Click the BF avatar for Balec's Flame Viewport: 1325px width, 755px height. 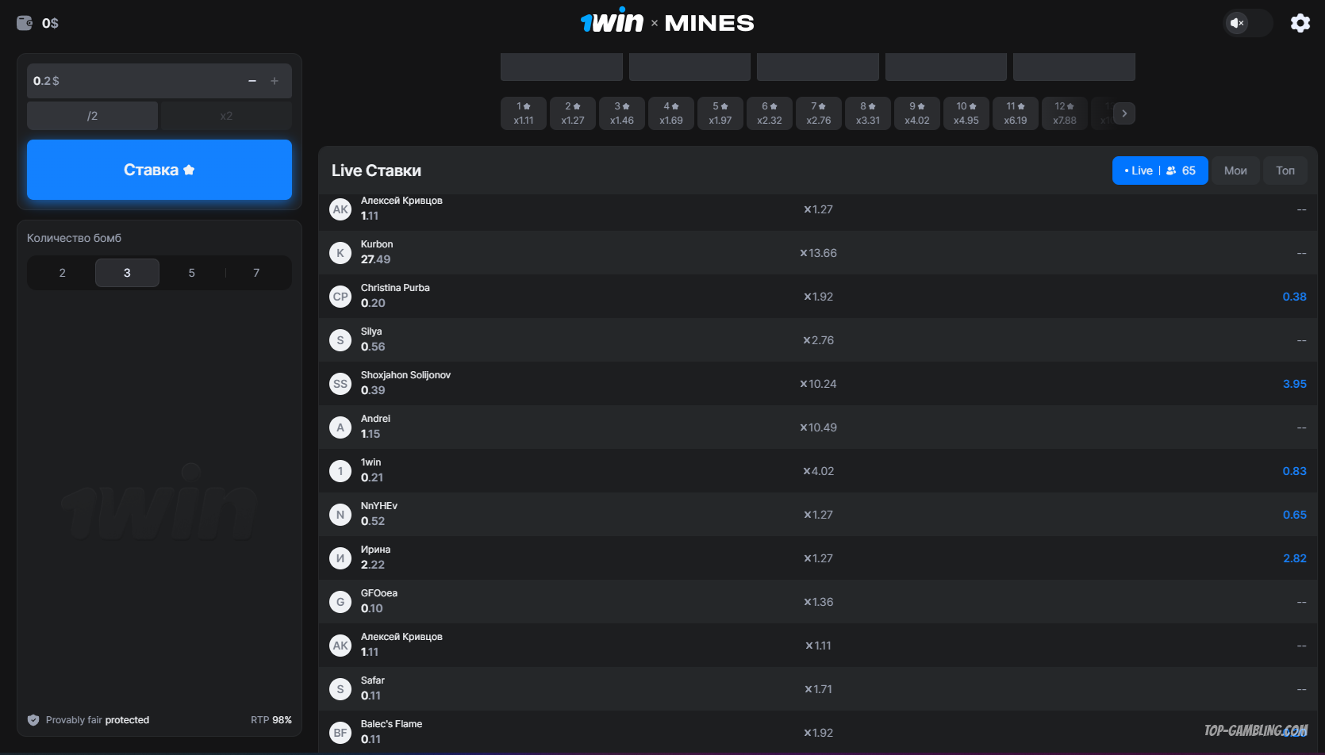340,733
